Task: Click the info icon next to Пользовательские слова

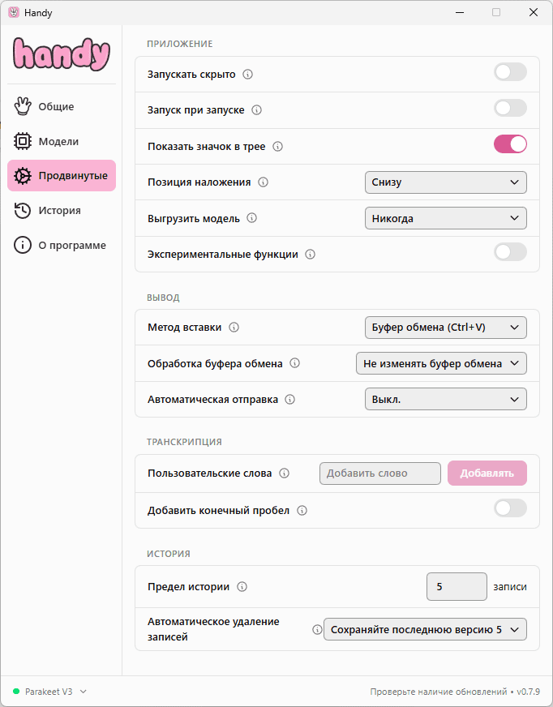Action: tap(284, 473)
